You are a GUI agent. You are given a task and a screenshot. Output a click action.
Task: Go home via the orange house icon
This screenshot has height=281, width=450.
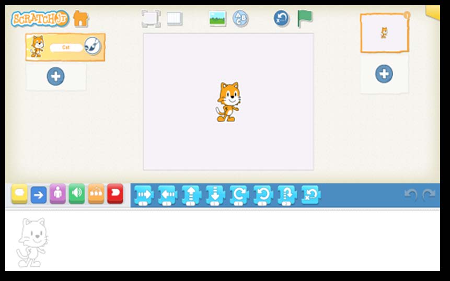coord(80,19)
